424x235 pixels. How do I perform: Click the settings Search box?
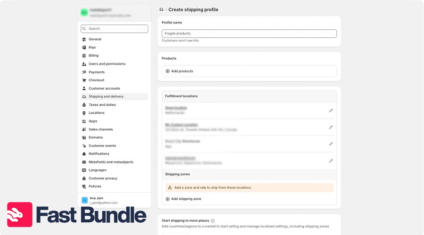pos(114,29)
